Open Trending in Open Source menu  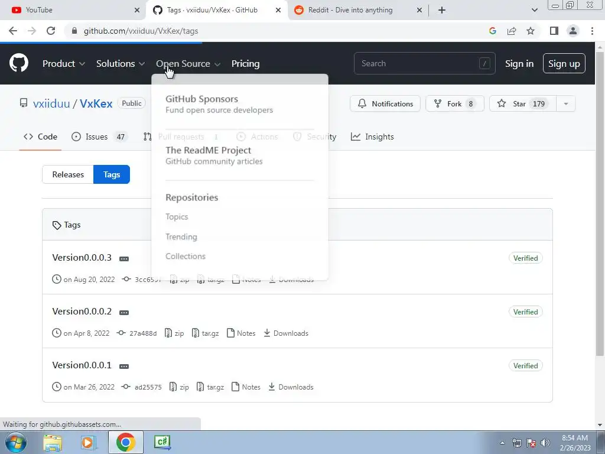[181, 236]
